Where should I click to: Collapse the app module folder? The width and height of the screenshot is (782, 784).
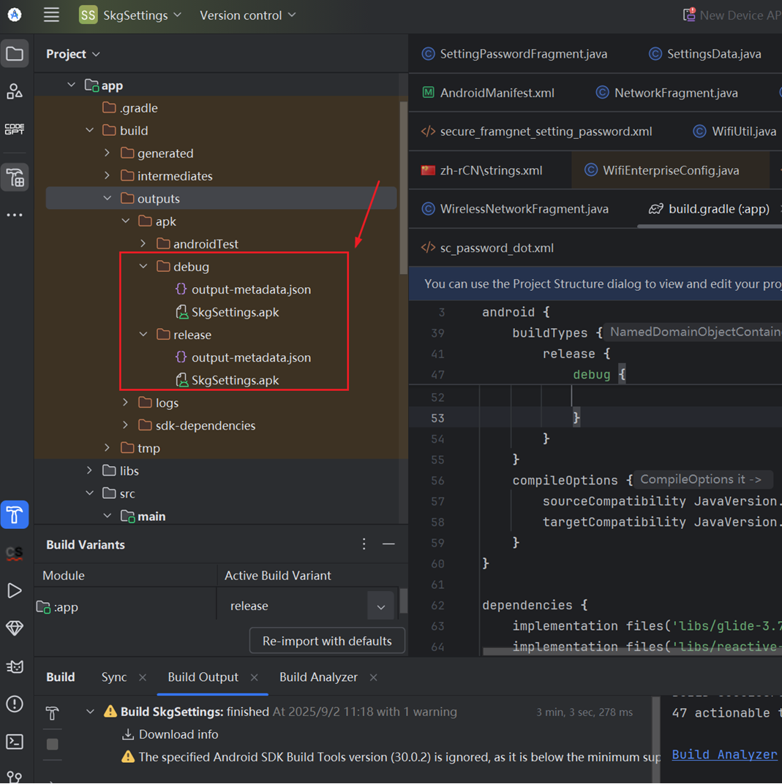coord(71,85)
